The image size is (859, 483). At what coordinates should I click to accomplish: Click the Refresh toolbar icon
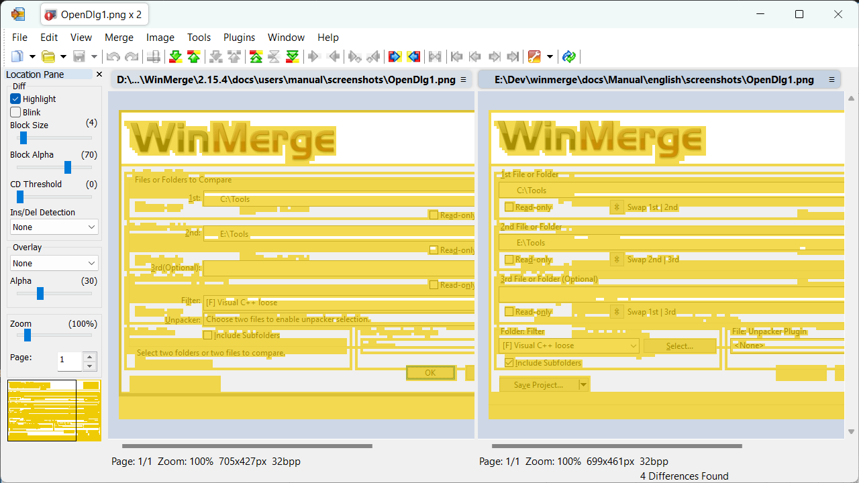pyautogui.click(x=569, y=57)
